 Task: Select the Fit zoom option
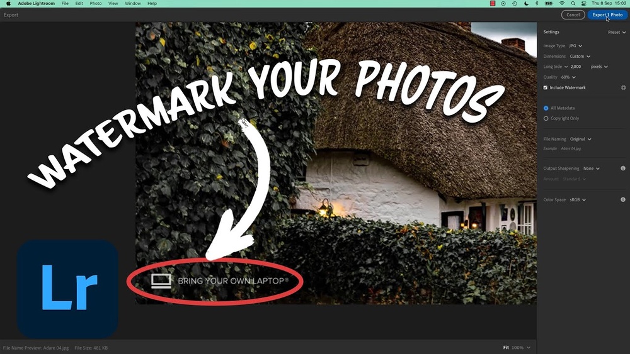pos(506,348)
